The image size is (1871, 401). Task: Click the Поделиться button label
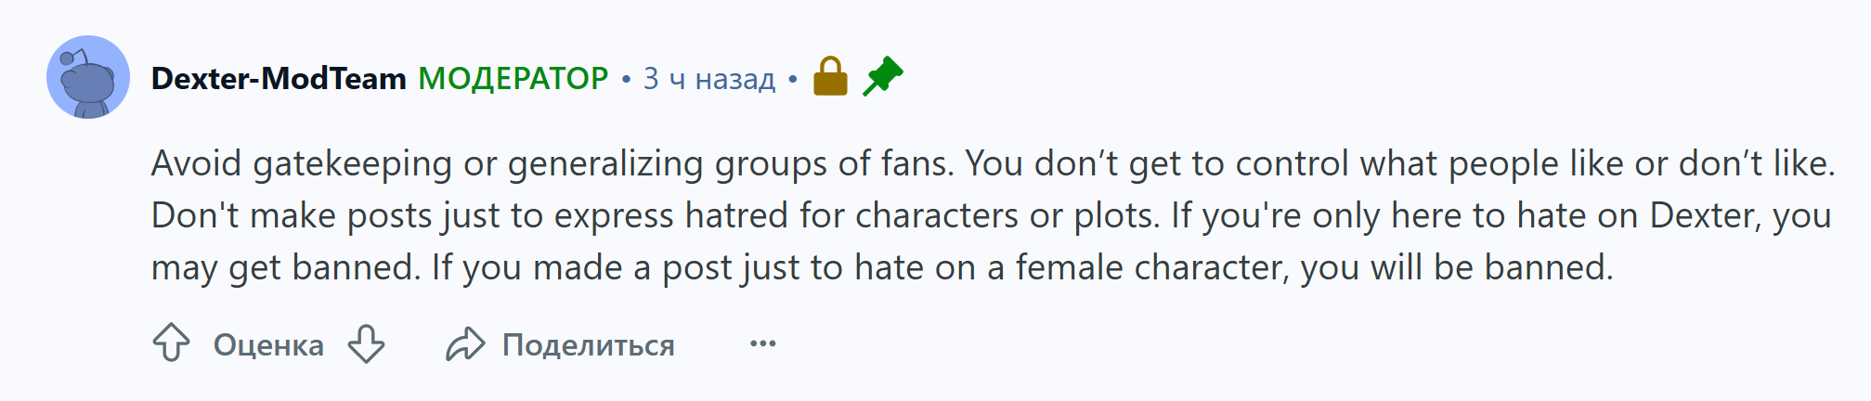pos(588,345)
